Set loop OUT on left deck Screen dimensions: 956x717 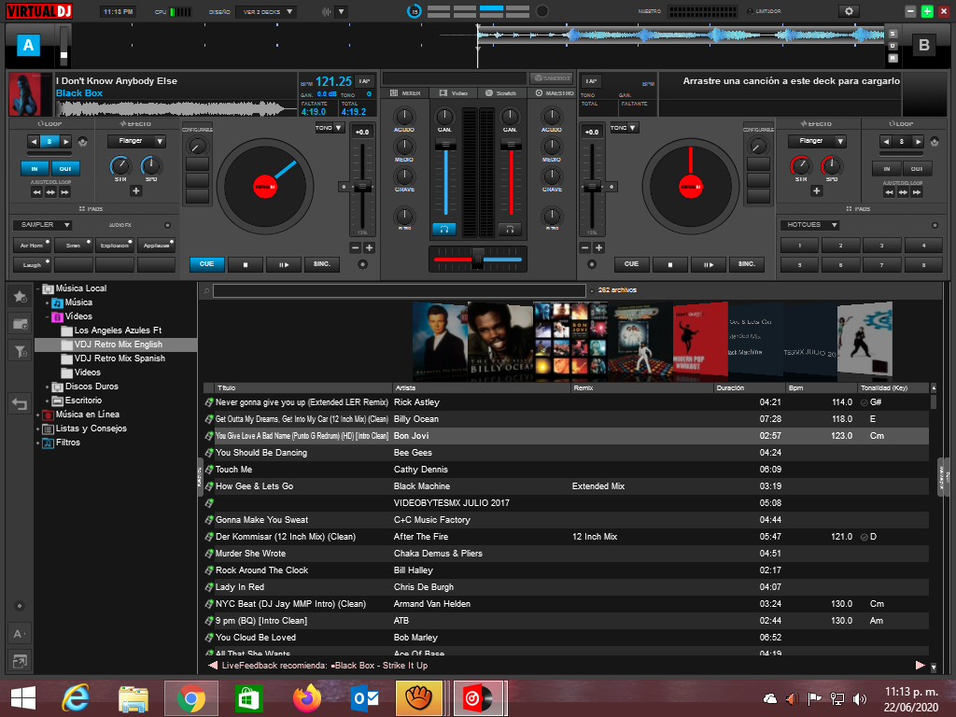(x=65, y=169)
